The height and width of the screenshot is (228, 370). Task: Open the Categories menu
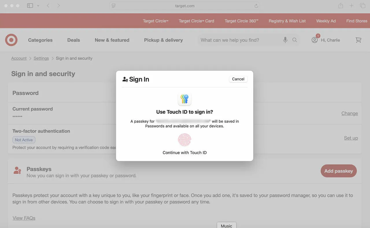coord(40,40)
